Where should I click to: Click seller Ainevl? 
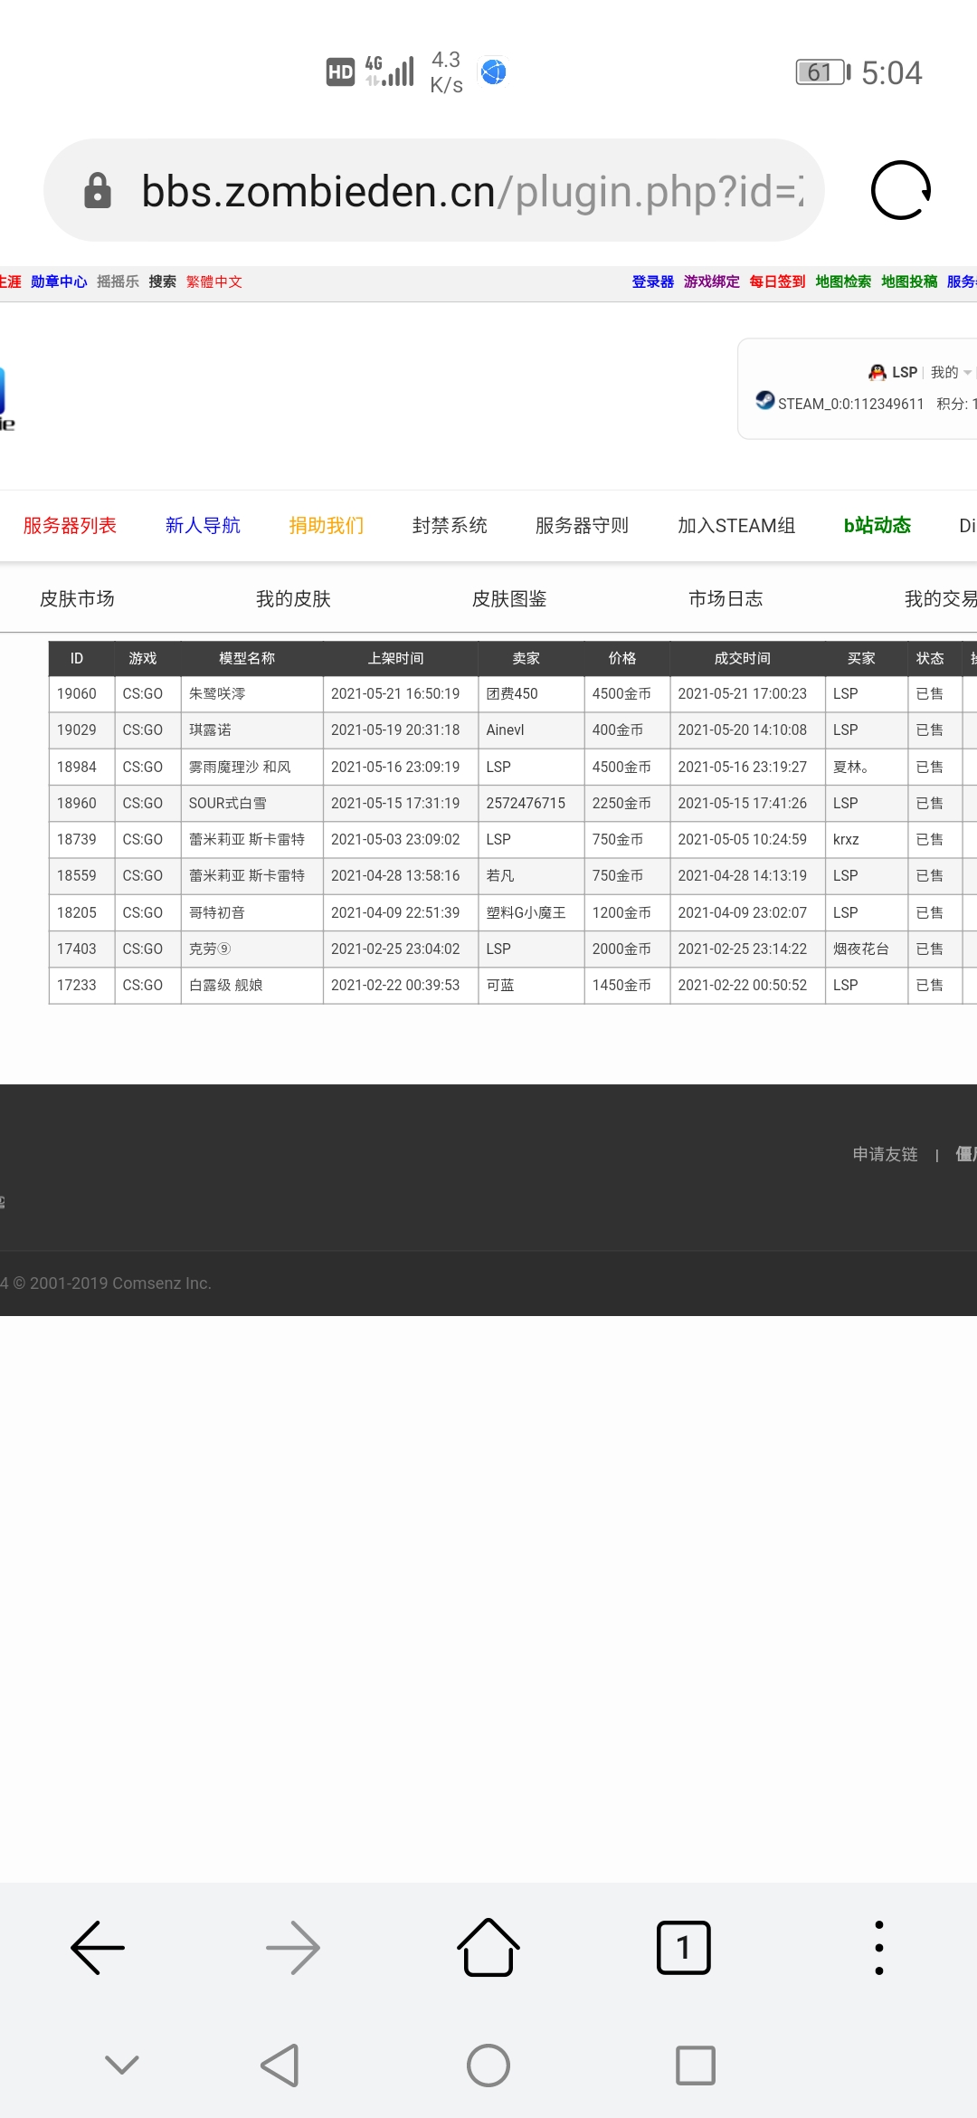(x=505, y=730)
